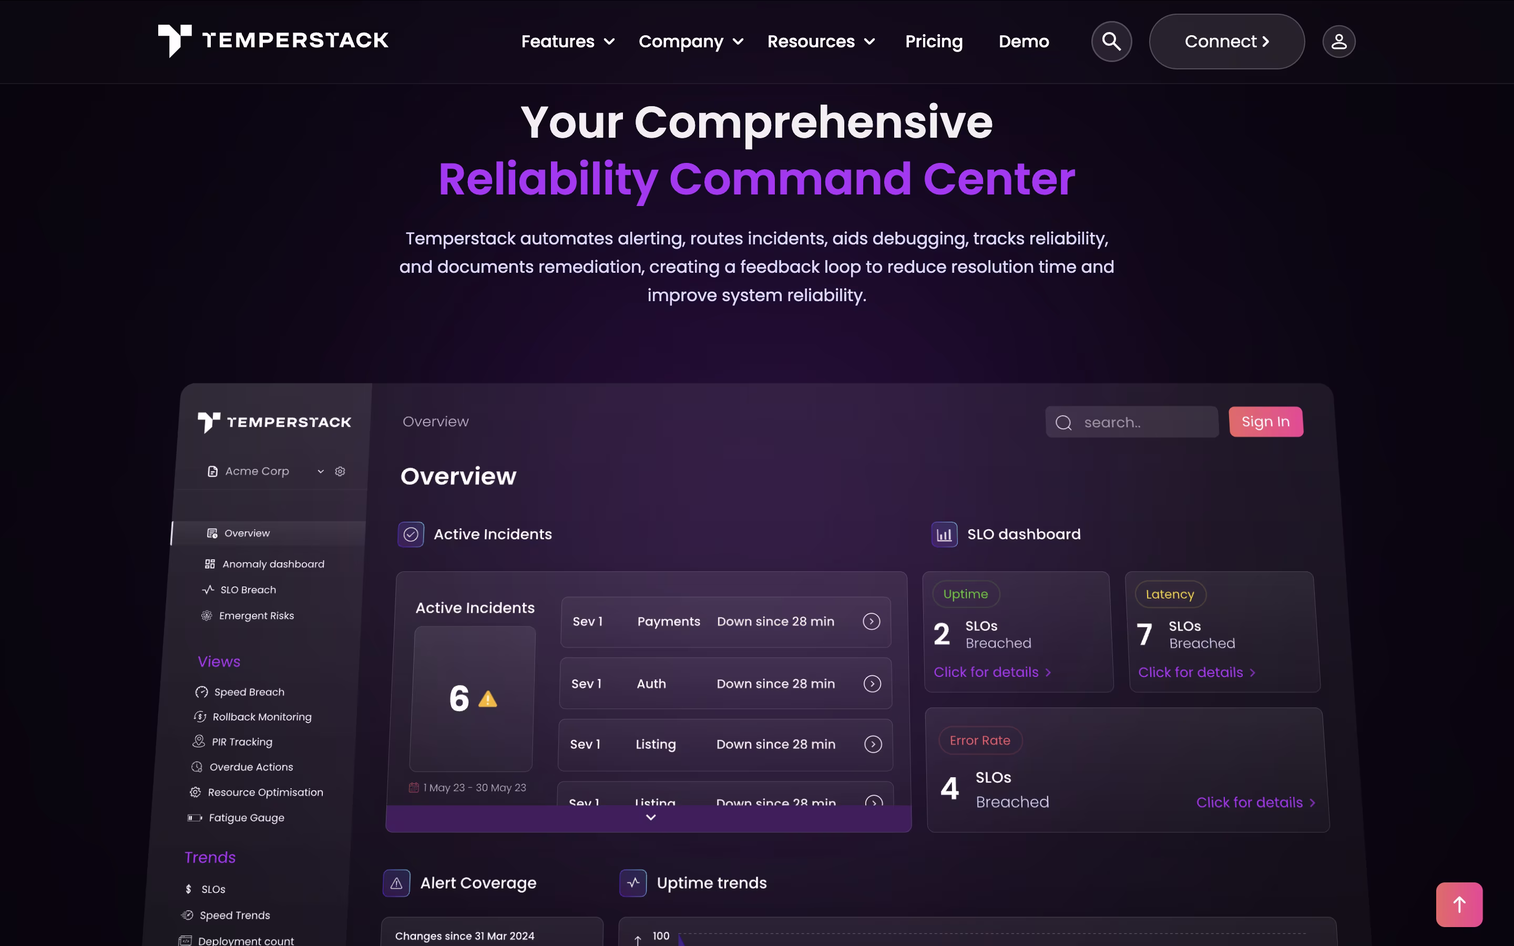Image resolution: width=1514 pixels, height=946 pixels.
Task: Click the Overview breadcrumb text
Action: (x=435, y=421)
